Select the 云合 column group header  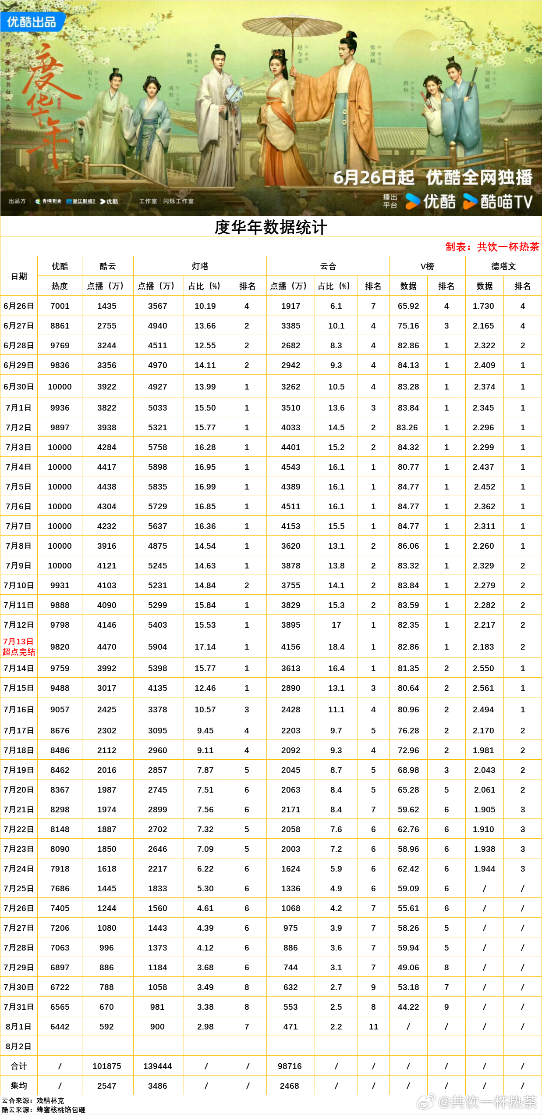coord(328,266)
